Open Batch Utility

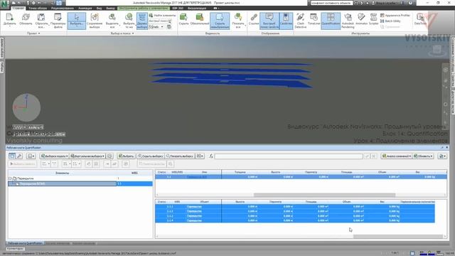click(390, 21)
